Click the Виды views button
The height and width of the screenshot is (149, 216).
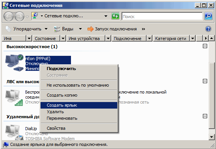tap(64, 29)
